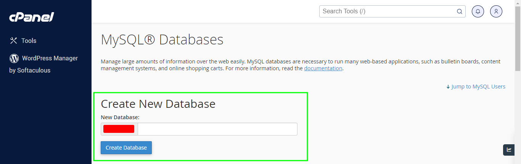
Task: Click into the New Database name field
Action: [x=217, y=129]
